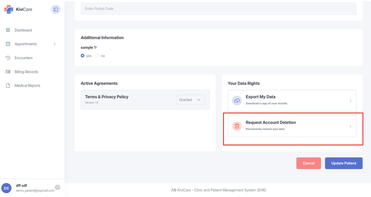Open Dashboard via its grid icon
This screenshot has width=371, height=197.
coord(8,30)
